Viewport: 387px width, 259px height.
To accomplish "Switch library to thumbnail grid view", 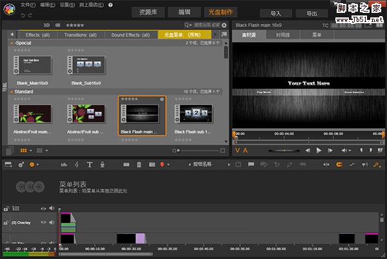I will tap(25, 150).
